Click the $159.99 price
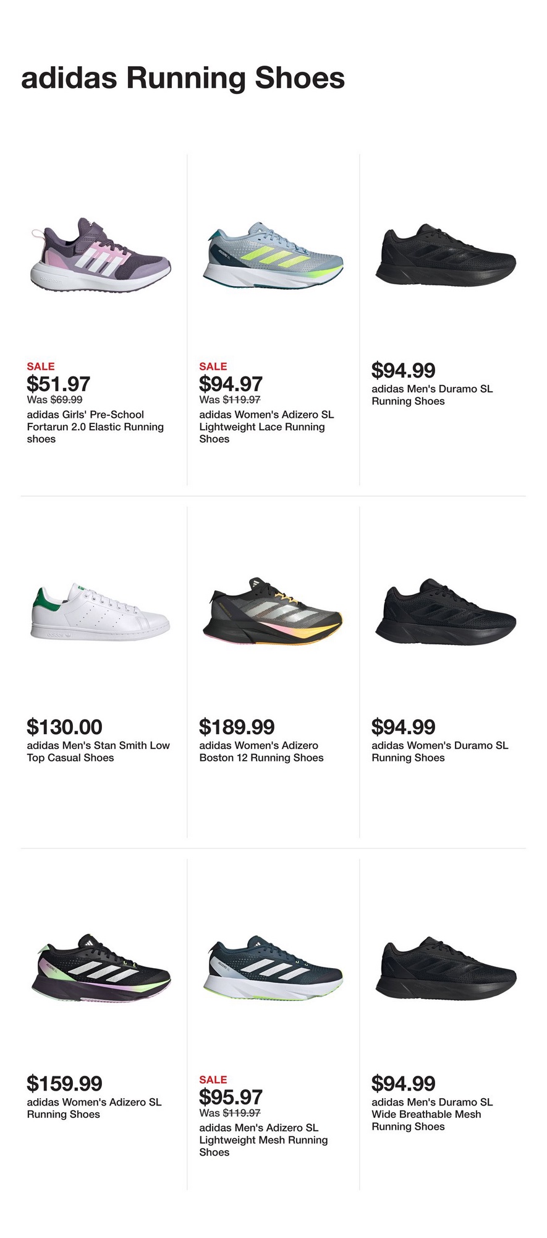The height and width of the screenshot is (1238, 547). 64,1083
